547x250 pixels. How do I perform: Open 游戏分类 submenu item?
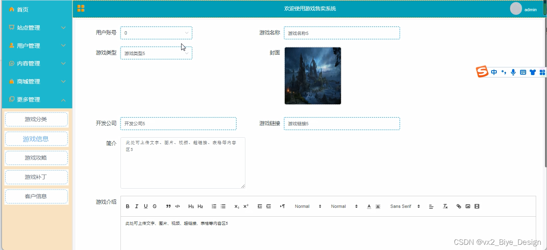[x=36, y=120]
